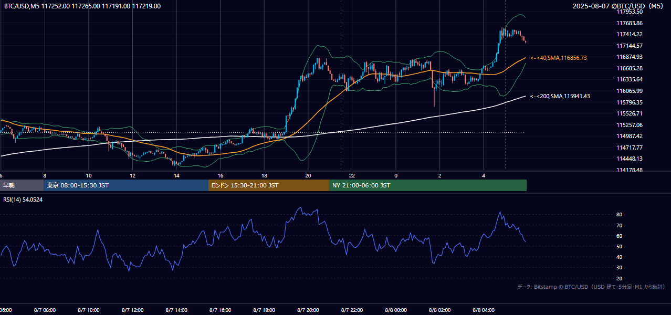Select the 200 SMA label showing 115941.43
Screen dimensions: 671x315
point(560,96)
